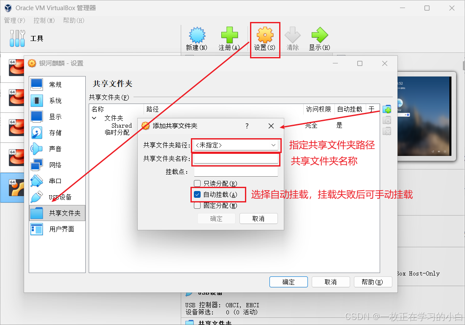
Task: Click the 显示(H) green arrow icon
Action: [320, 35]
